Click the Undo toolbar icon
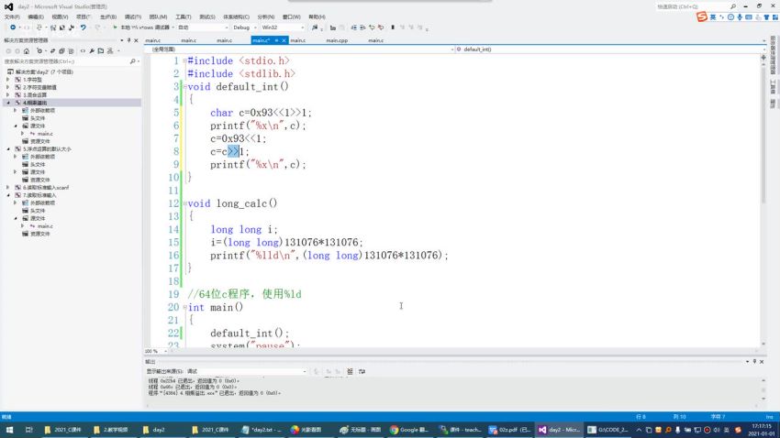Image resolution: width=780 pixels, height=438 pixels. point(83,27)
